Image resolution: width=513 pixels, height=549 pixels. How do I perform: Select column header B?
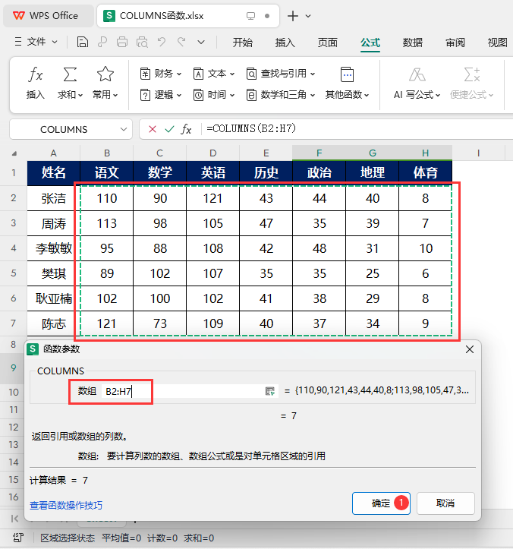(x=107, y=153)
